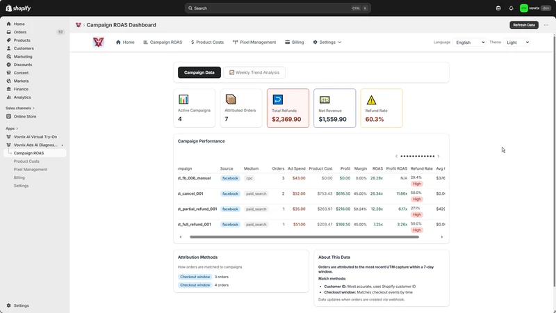Click the Shopify search field

click(x=277, y=8)
